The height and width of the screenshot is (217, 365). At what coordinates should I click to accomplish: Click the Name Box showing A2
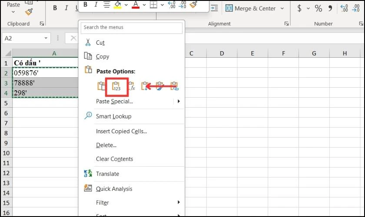coord(23,38)
